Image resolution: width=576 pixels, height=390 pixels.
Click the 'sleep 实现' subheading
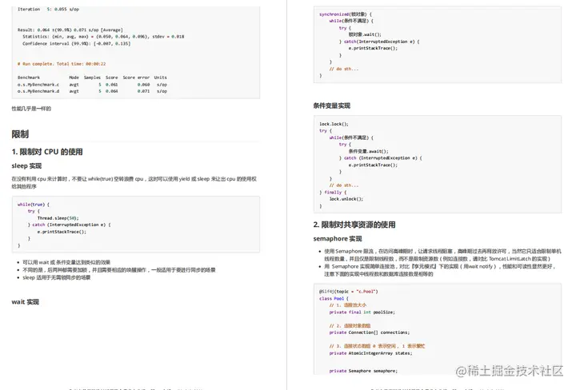pos(26,166)
